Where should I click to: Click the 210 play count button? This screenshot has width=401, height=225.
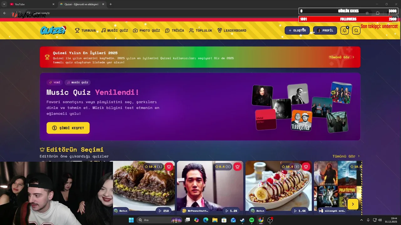click(x=164, y=211)
